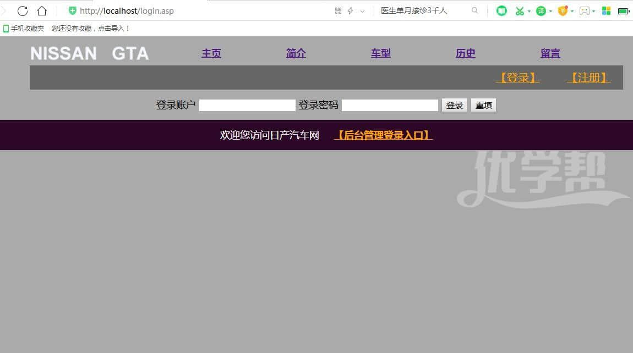The image size is (633, 353).
Task: Expand the translate extension dropdown arrow
Action: [x=550, y=11]
